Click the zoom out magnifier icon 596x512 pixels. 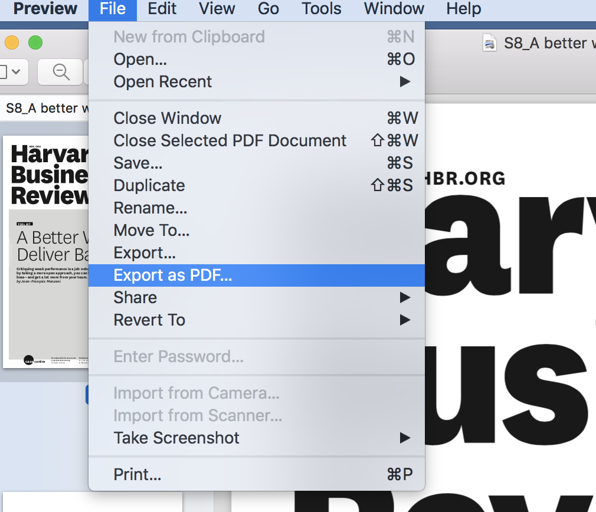(61, 72)
